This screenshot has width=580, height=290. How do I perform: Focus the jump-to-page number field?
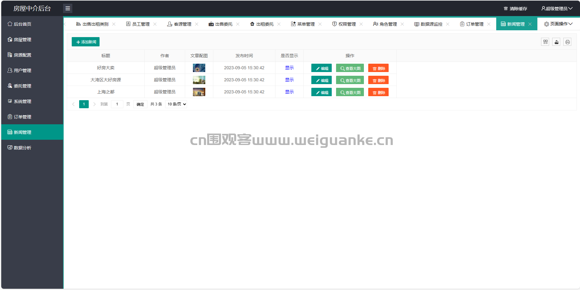pos(117,104)
